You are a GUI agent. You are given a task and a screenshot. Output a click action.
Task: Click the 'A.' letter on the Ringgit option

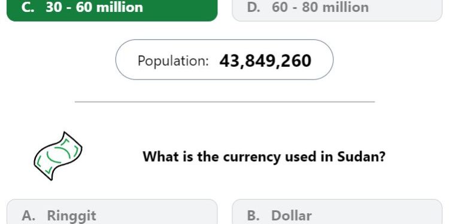tap(29, 216)
